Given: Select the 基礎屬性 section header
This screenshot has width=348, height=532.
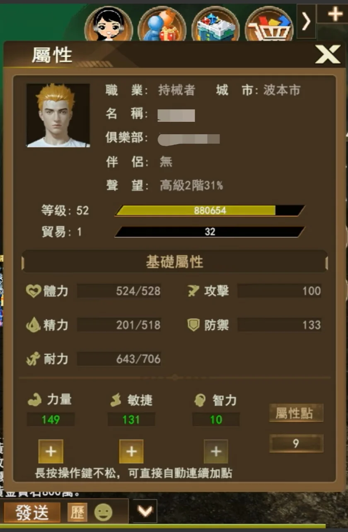Looking at the screenshot, I should [174, 262].
